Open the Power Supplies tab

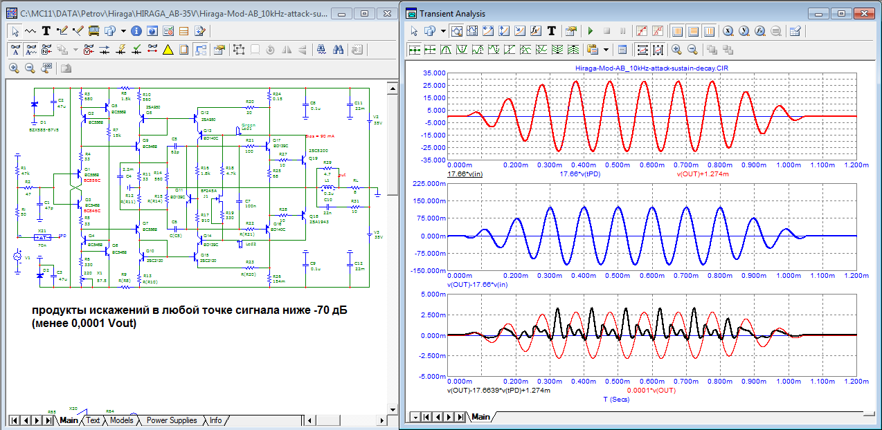point(171,420)
